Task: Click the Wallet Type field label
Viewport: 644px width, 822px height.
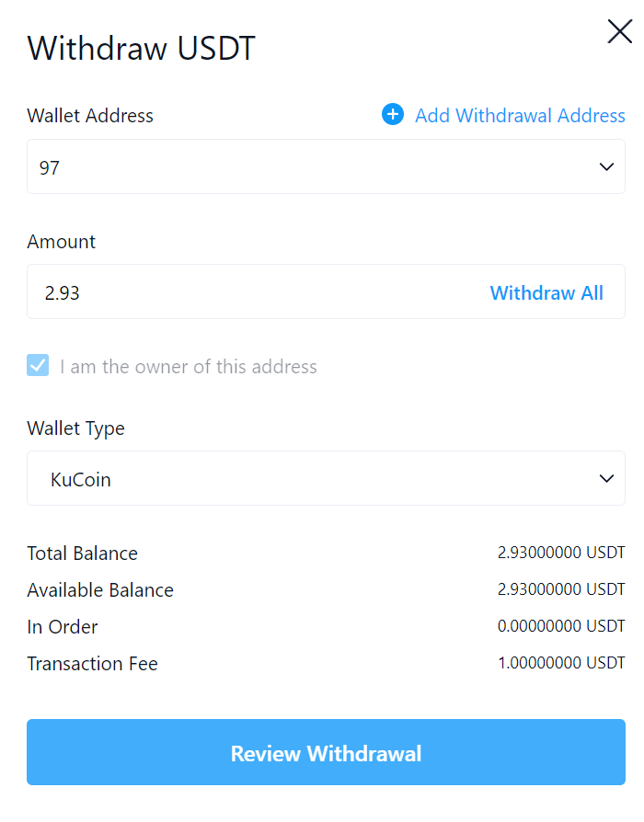Action: 75,428
